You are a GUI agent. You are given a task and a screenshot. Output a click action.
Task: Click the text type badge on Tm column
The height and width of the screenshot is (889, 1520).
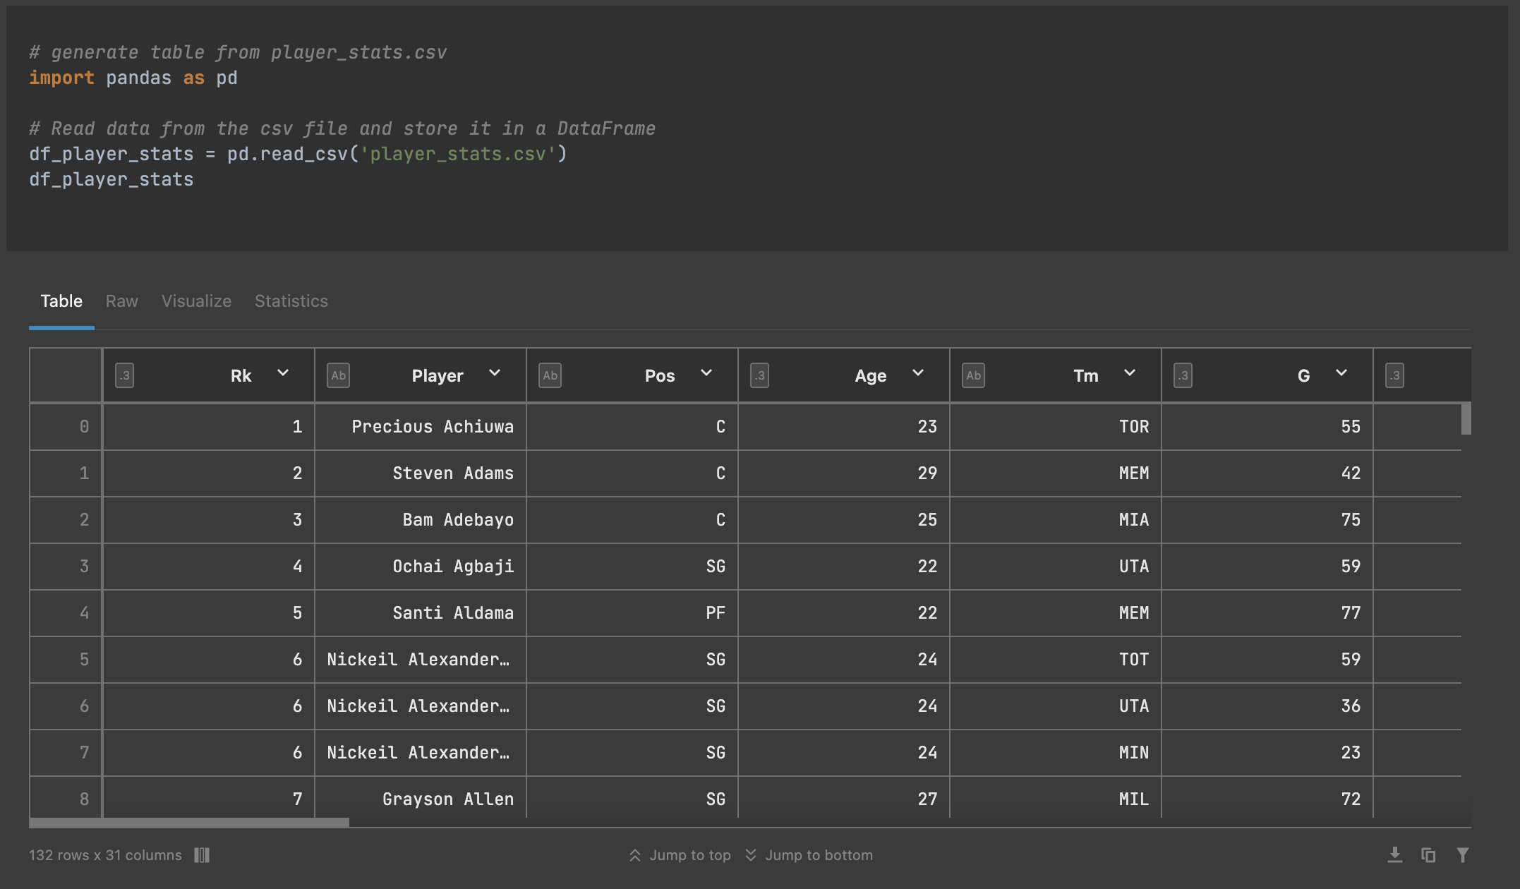973,375
